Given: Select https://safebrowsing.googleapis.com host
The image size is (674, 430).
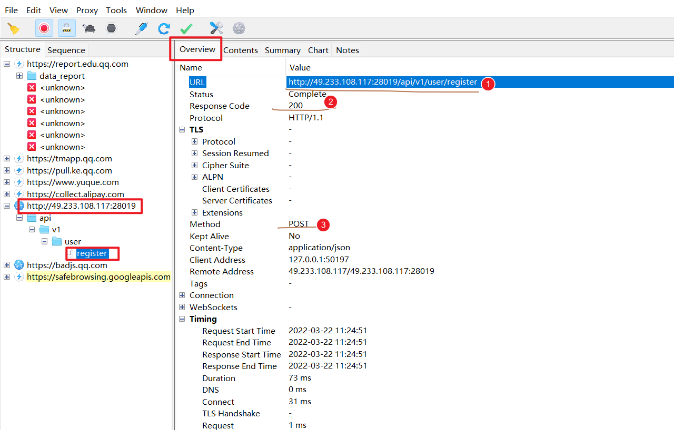Looking at the screenshot, I should pos(98,277).
